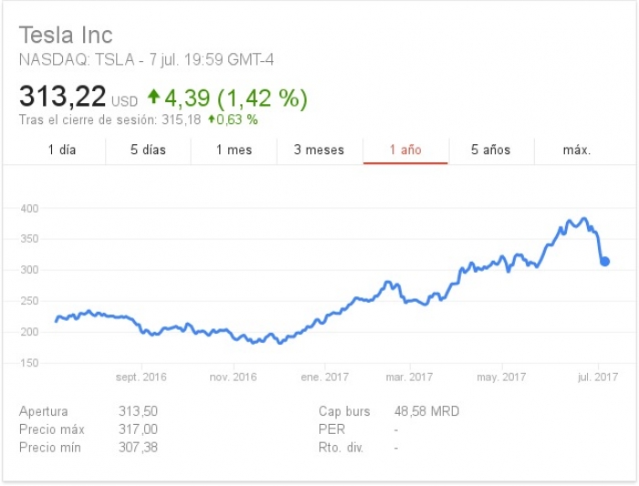639x486 pixels.
Task: Click the "sept. 2016" axis label
Action: (x=141, y=377)
